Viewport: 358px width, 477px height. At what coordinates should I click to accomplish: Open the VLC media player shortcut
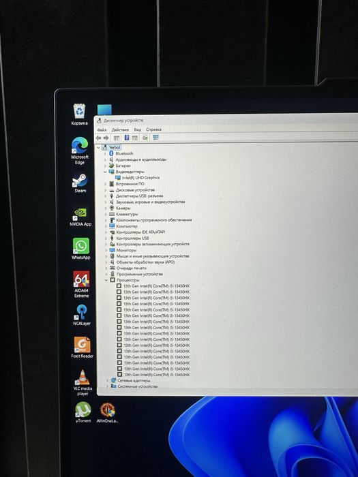click(x=83, y=382)
